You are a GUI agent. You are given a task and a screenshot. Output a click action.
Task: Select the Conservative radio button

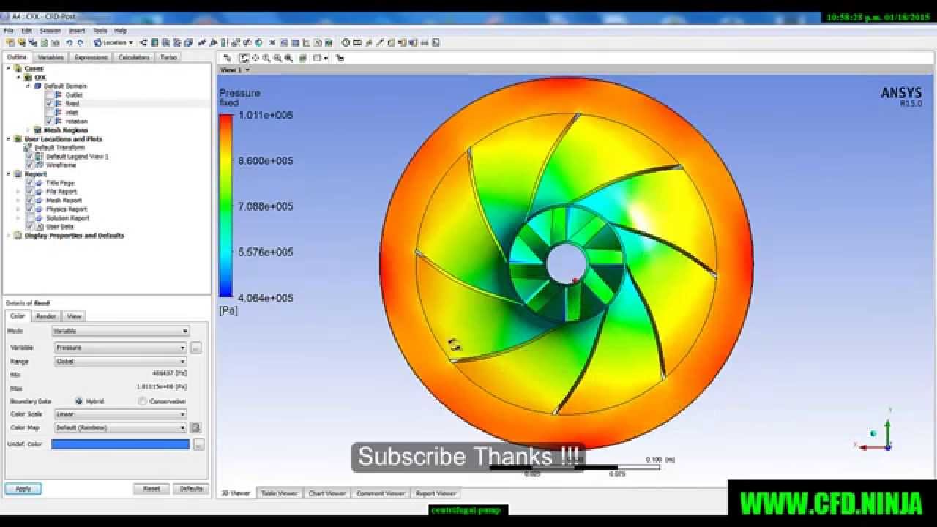click(x=142, y=401)
